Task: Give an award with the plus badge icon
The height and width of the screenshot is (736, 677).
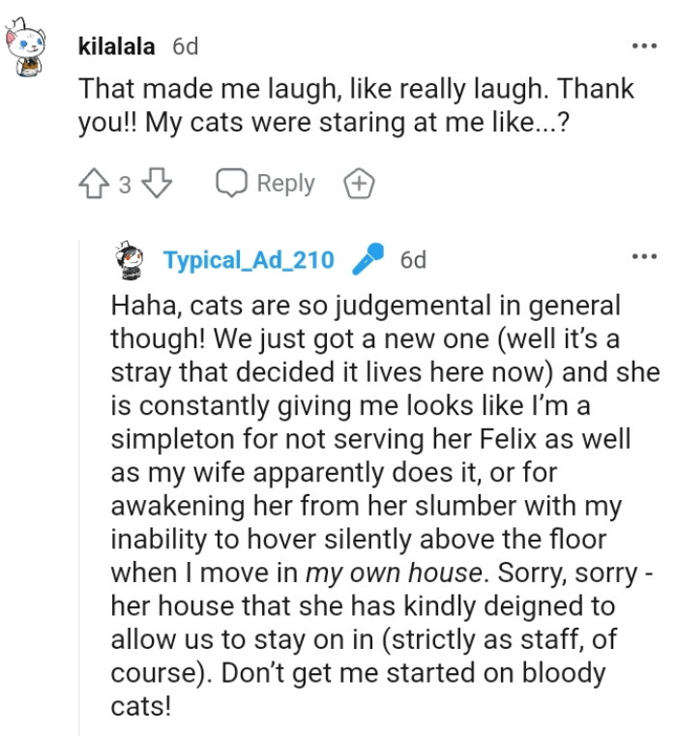Action: [359, 184]
